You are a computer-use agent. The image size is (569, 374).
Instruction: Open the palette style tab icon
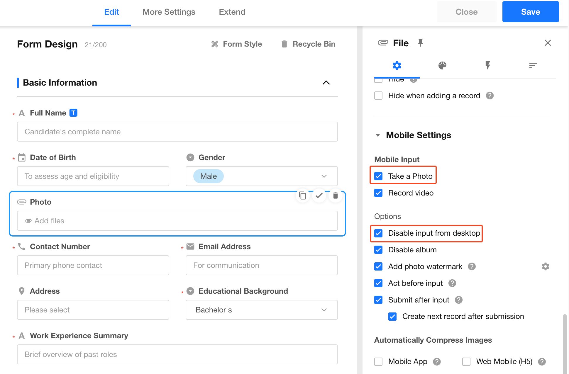(x=442, y=65)
